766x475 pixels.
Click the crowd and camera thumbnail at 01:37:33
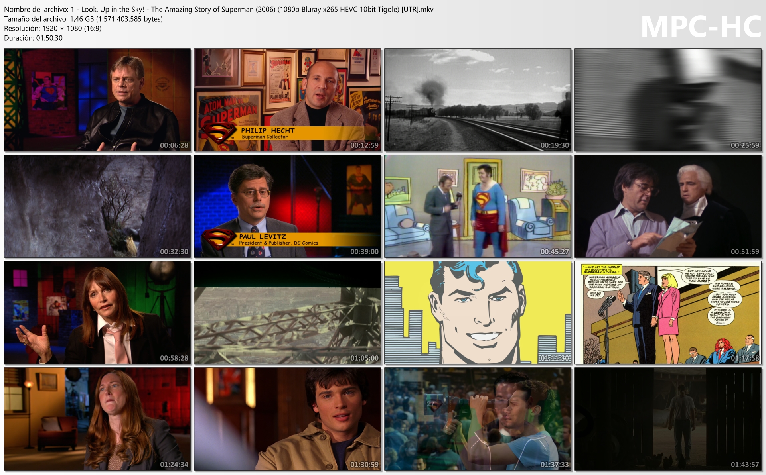click(478, 419)
